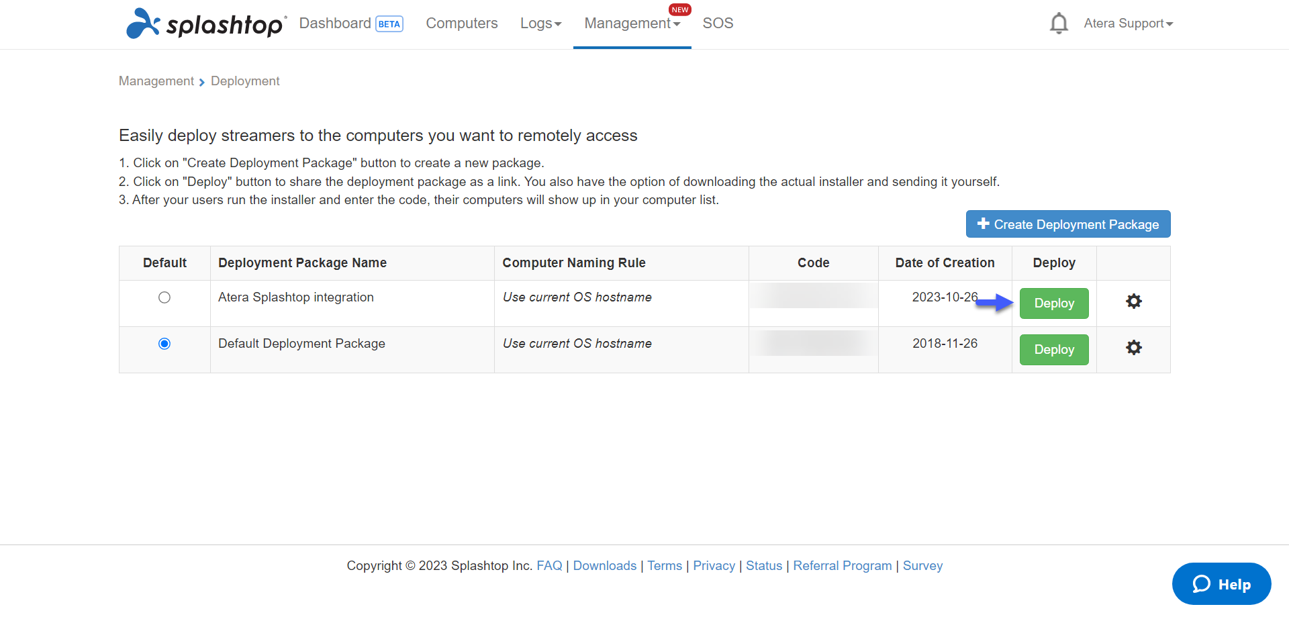Click the Splashtop logo
This screenshot has width=1289, height=617.
[206, 23]
